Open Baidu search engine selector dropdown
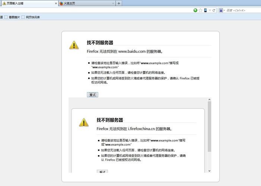The image size is (261, 186). (222, 10)
